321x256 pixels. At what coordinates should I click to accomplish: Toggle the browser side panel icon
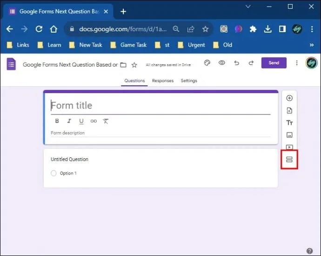click(282, 29)
